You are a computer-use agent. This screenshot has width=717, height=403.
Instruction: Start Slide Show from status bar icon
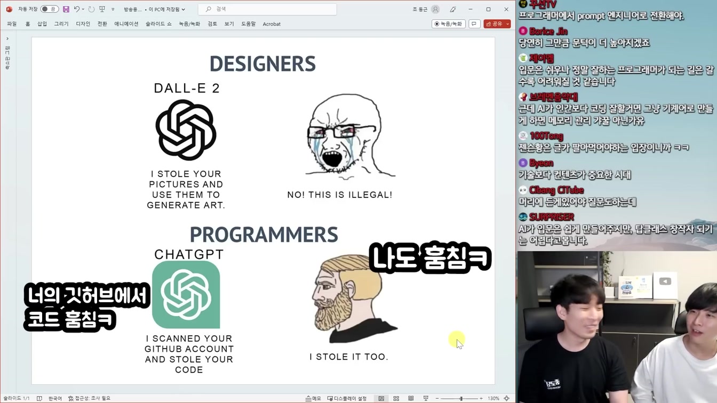click(x=426, y=398)
